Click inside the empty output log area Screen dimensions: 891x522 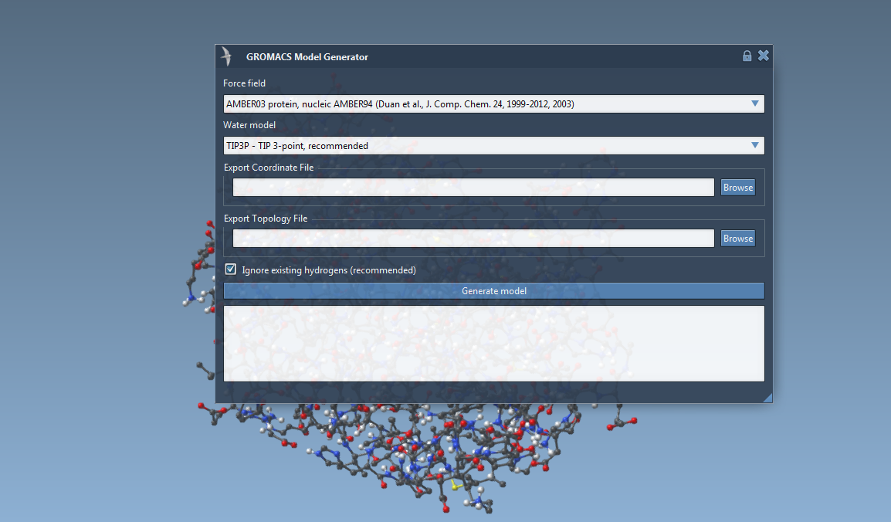[493, 343]
